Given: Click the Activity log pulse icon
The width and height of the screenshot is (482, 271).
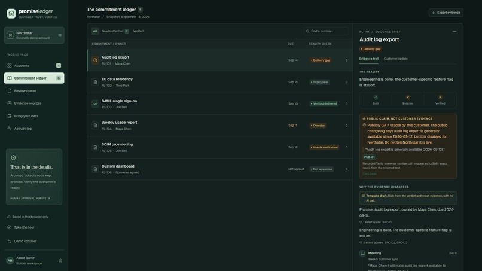Looking at the screenshot, I should click(x=10, y=129).
